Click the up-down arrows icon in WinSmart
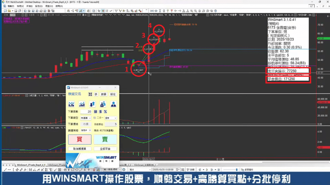Screen dimensions: 330x185 [92, 104]
